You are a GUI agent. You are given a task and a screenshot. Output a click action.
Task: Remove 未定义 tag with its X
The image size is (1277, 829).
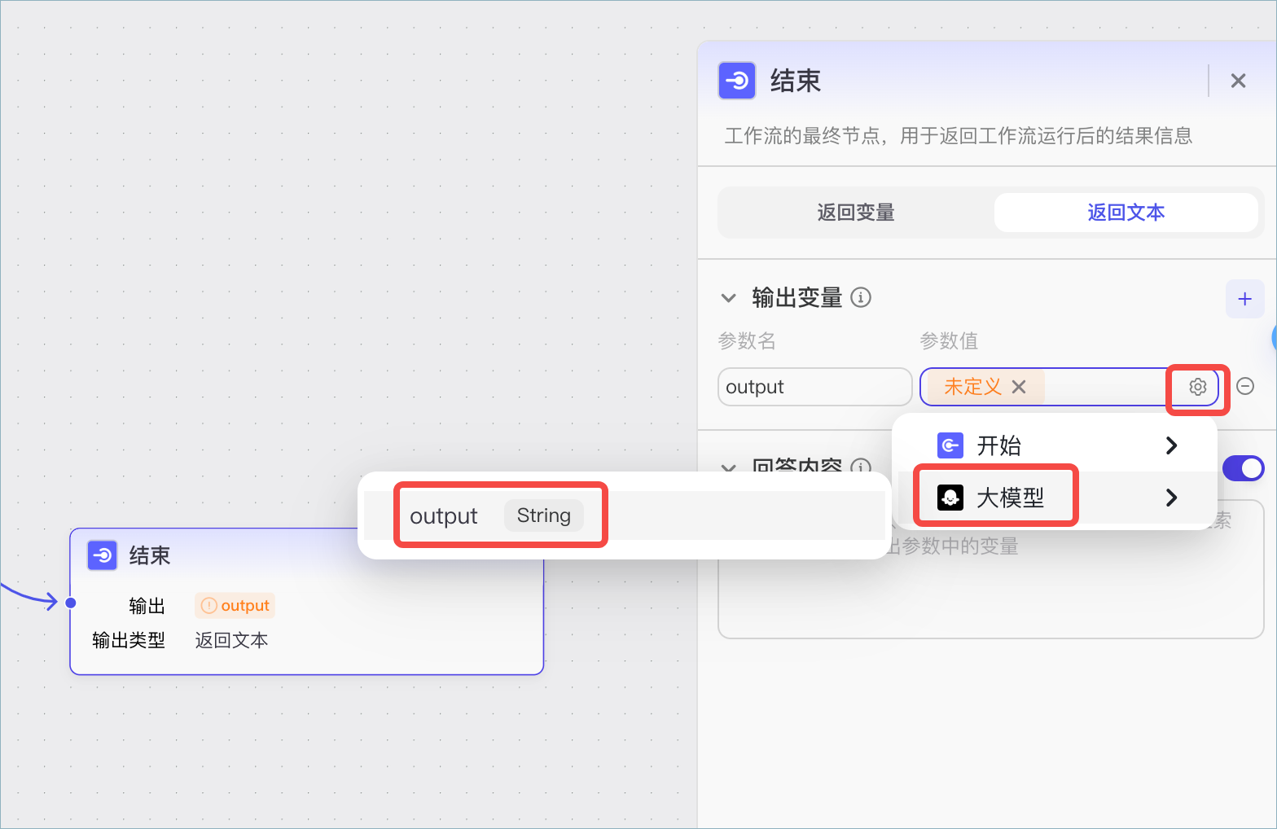click(x=1019, y=387)
